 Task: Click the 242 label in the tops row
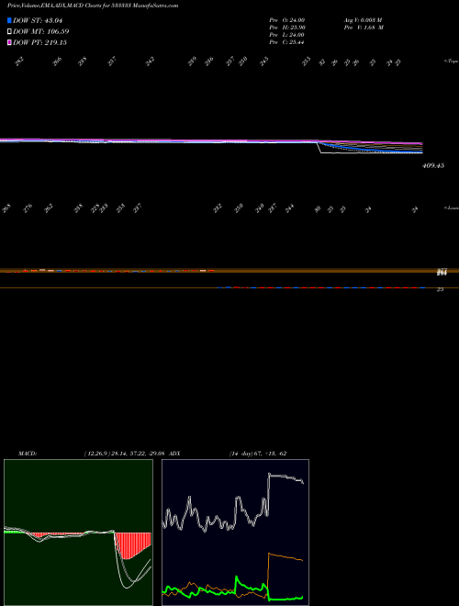pos(150,62)
